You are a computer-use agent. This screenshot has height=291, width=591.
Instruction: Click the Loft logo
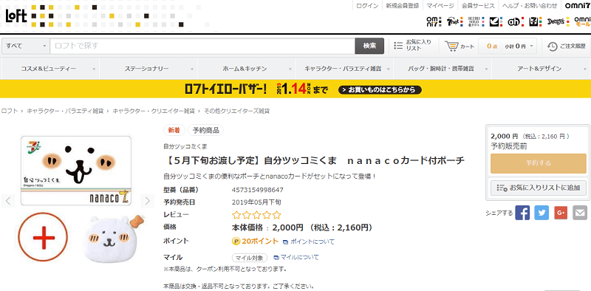[16, 16]
